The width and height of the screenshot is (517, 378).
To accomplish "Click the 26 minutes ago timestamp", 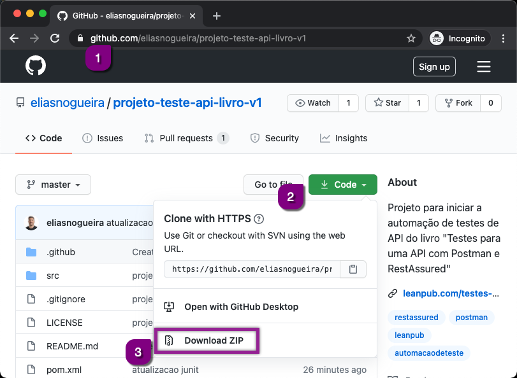I will click(x=335, y=370).
